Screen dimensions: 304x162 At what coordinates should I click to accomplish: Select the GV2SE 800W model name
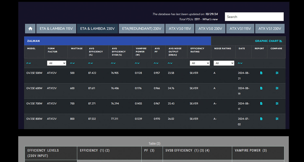[34, 119]
